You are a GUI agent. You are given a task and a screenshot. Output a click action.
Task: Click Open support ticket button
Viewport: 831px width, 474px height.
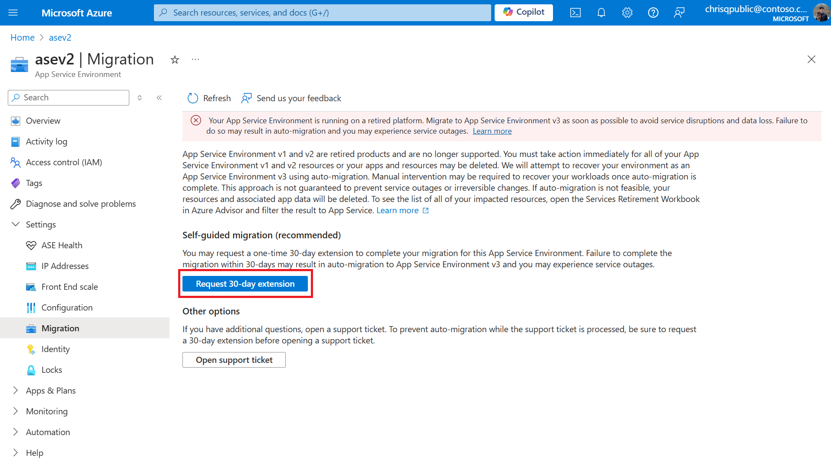[234, 359]
